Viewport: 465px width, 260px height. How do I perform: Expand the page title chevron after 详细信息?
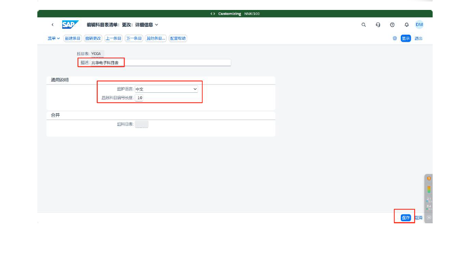point(156,25)
